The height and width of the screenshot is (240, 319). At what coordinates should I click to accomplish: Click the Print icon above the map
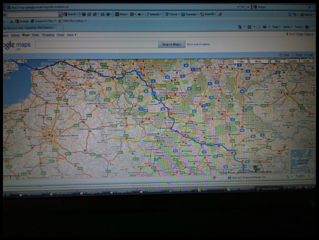coord(286,54)
